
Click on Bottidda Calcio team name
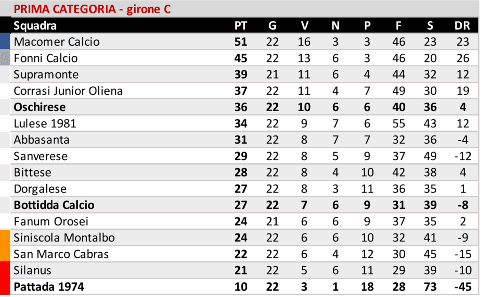(x=54, y=205)
